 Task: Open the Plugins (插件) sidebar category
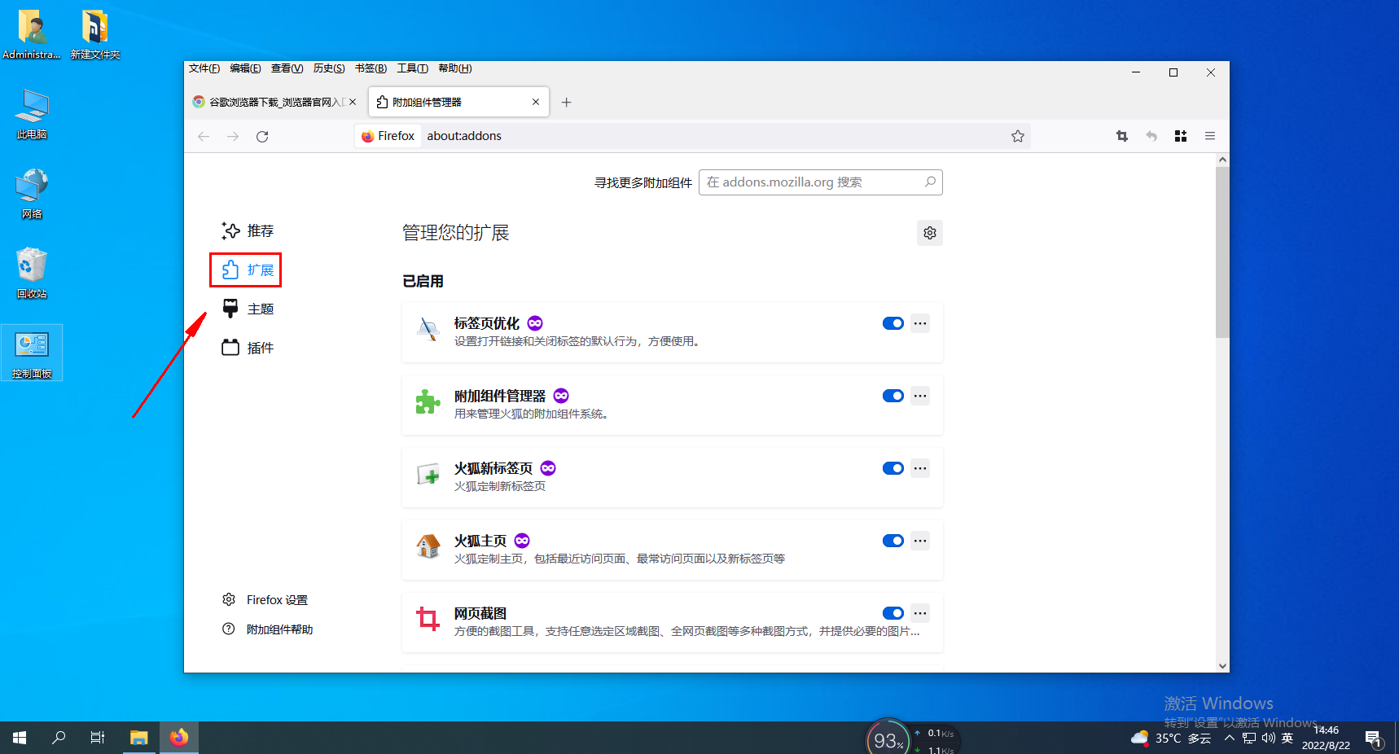[248, 349]
